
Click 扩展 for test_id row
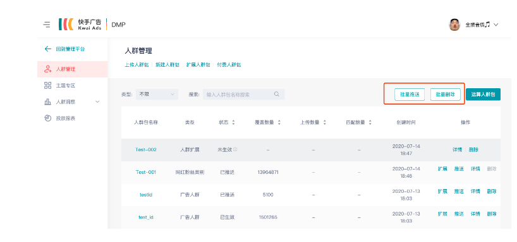click(x=442, y=214)
